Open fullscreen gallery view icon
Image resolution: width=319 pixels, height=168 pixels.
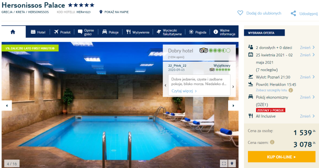[224, 163]
